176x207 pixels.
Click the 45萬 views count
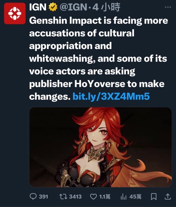pyautogui.click(x=135, y=197)
